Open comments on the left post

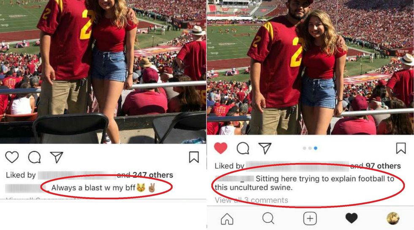[x=34, y=158]
